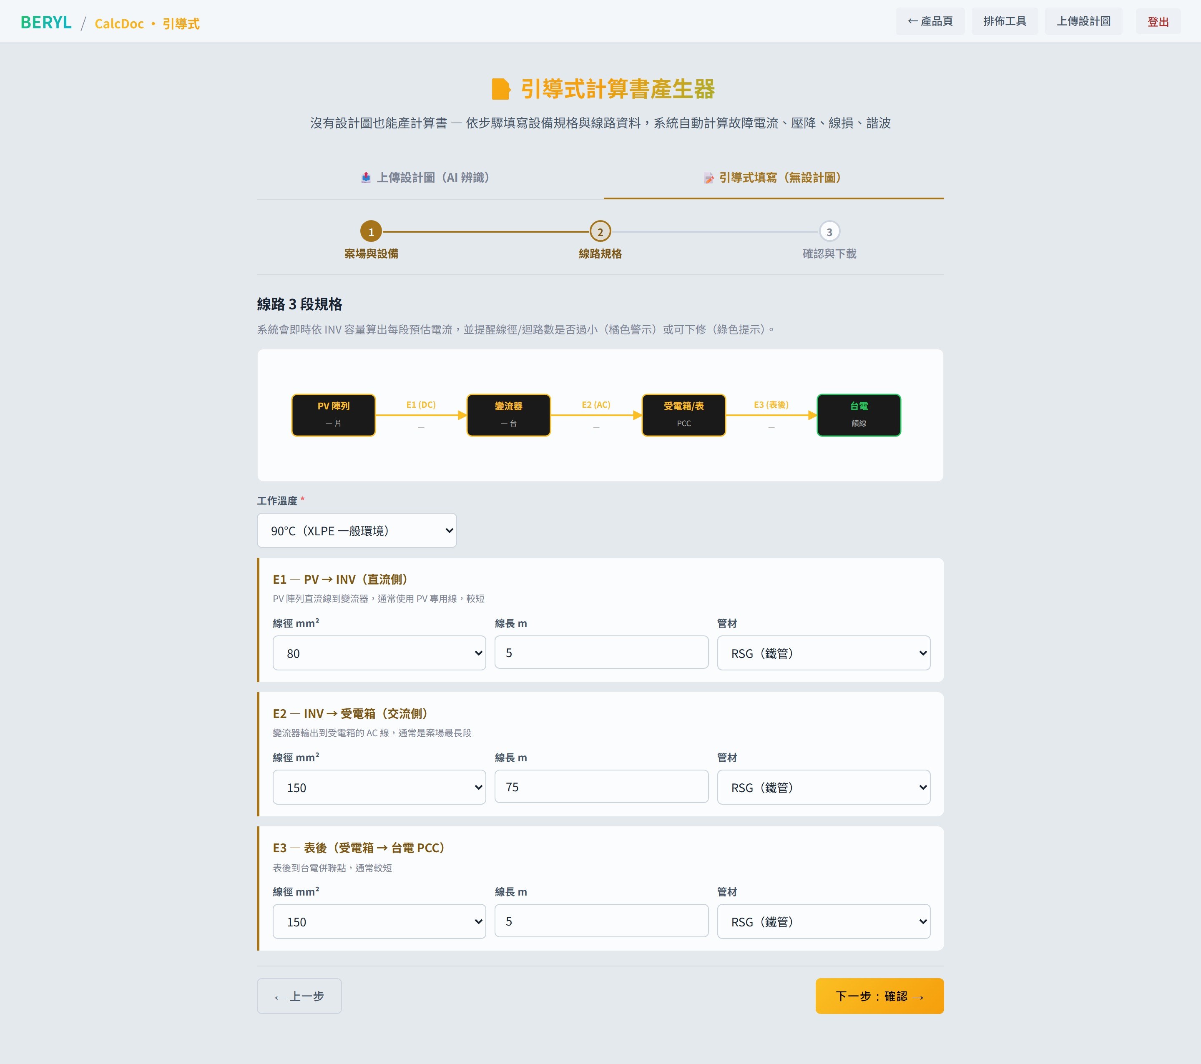Click E2 線長 field with value 75
Screen dimensions: 1201x1064
(x=601, y=787)
